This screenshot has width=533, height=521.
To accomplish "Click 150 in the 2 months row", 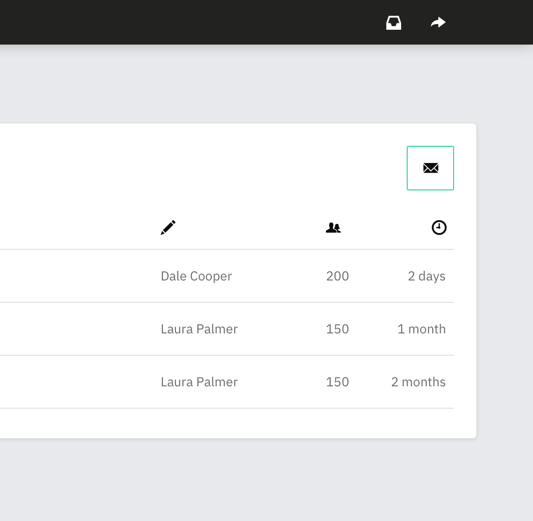I will tap(338, 382).
